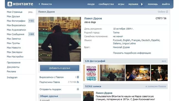Open Мои Новости in the sidebar
This screenshot has height=101, width=179.
(14, 48)
